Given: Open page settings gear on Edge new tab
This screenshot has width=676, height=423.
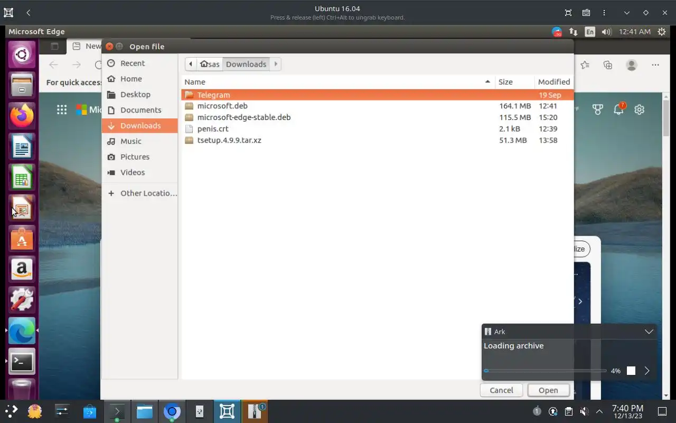Looking at the screenshot, I should click(x=640, y=109).
